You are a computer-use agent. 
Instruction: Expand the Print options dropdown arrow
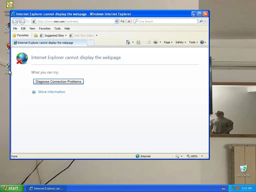point(160,42)
